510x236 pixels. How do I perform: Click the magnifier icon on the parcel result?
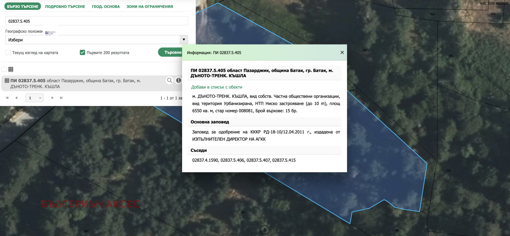pyautogui.click(x=170, y=80)
